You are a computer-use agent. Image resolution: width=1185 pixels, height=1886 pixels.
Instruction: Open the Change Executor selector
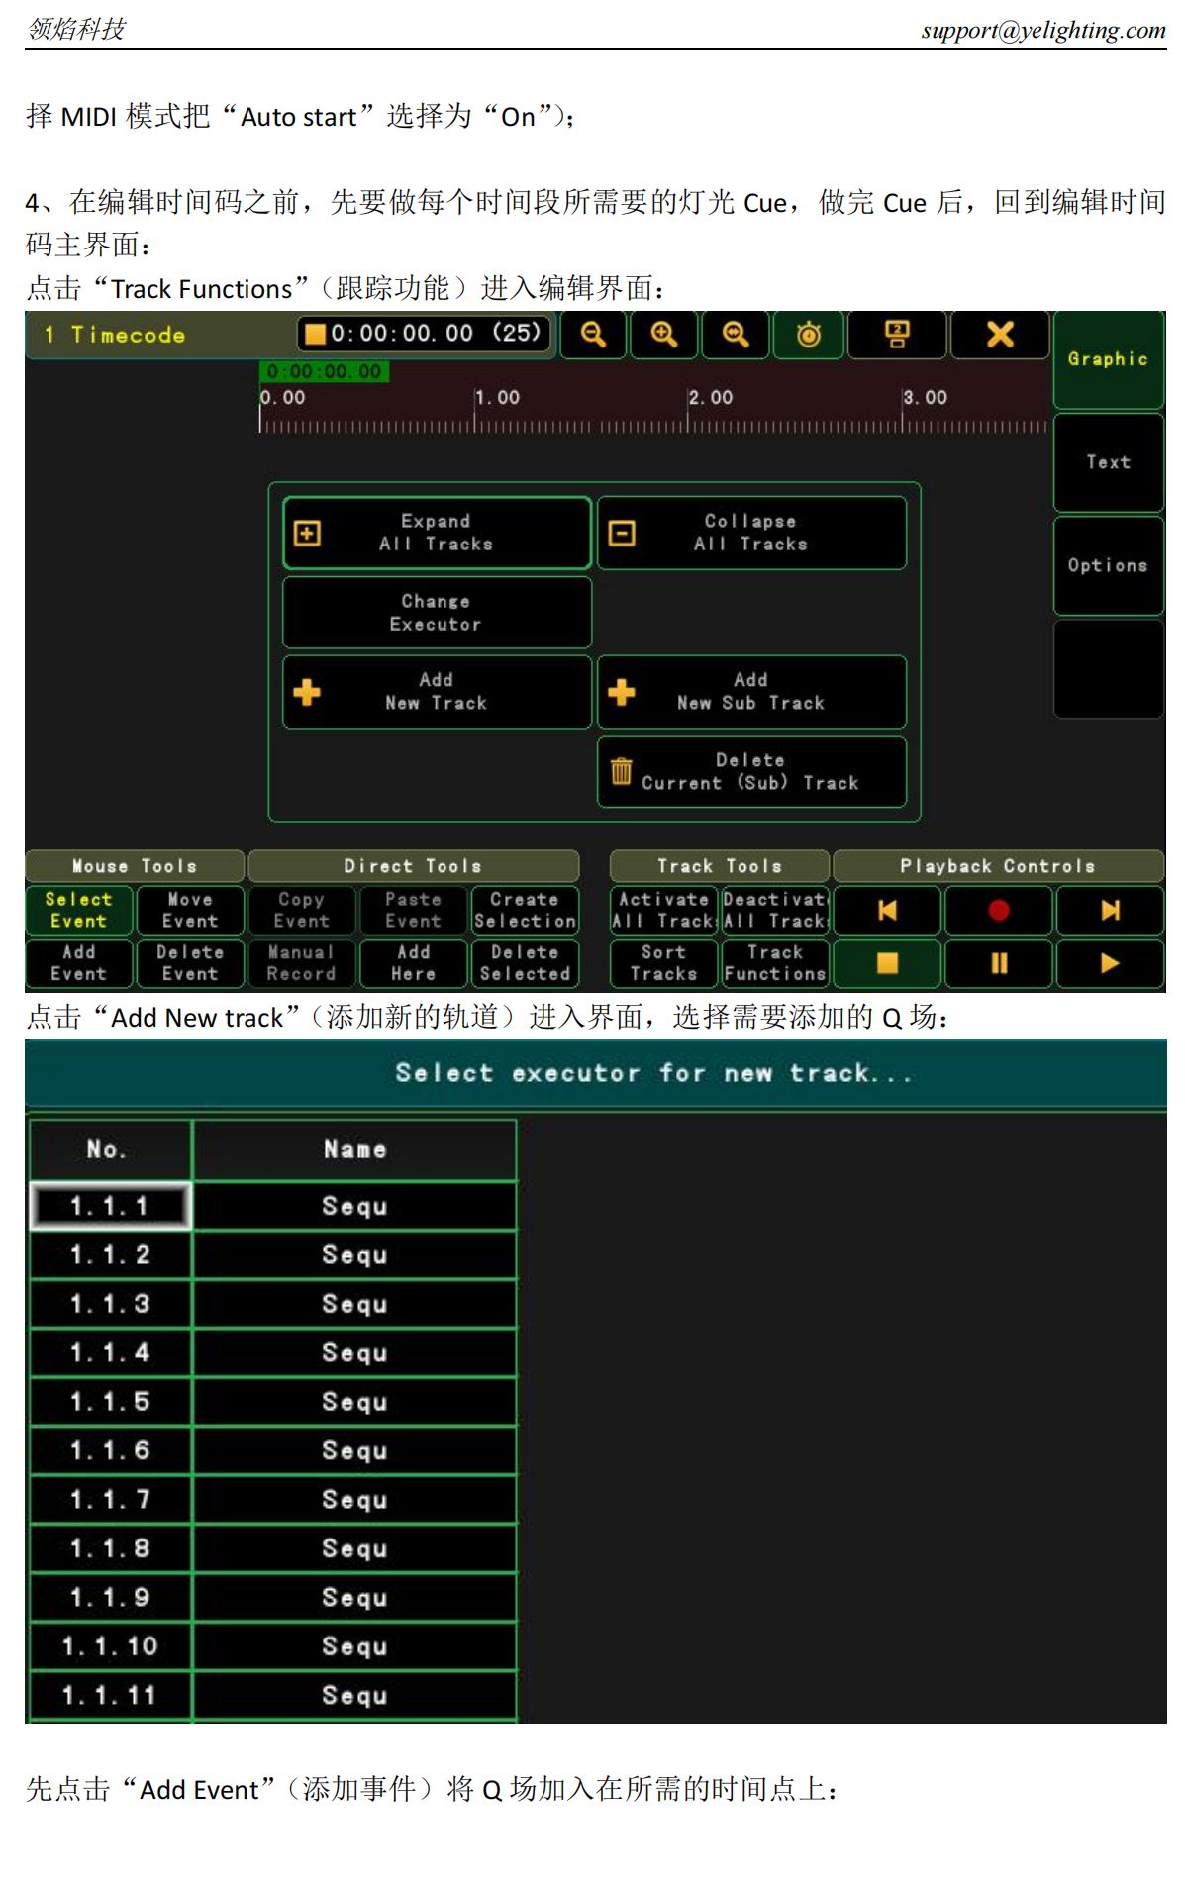click(437, 613)
